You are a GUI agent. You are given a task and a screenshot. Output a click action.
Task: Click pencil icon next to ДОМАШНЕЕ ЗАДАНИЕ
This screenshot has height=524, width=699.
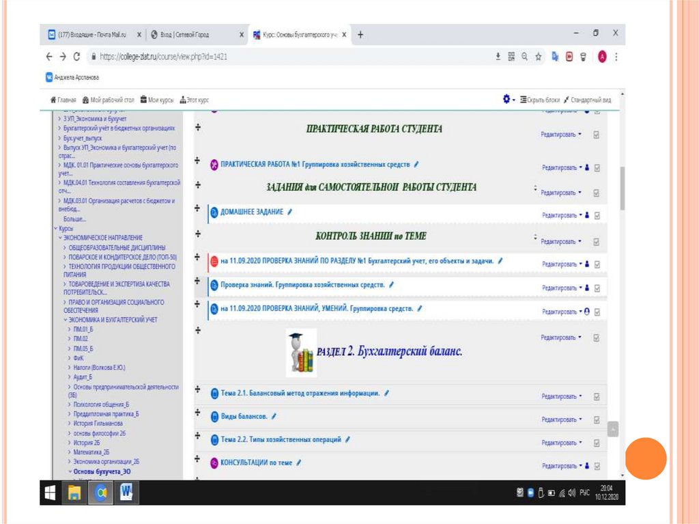pyautogui.click(x=289, y=212)
